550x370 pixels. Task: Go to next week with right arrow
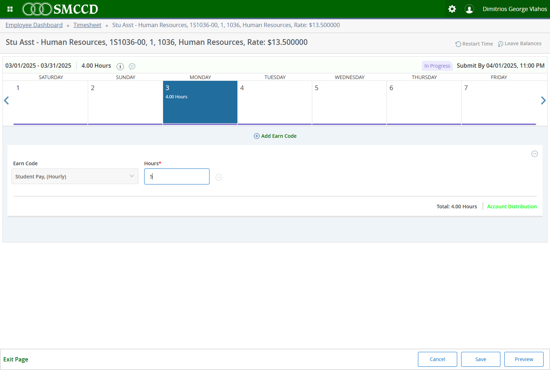coord(543,101)
